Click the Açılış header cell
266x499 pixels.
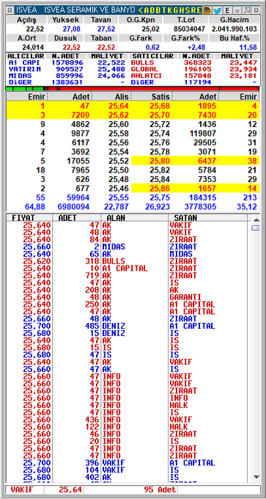(x=26, y=20)
